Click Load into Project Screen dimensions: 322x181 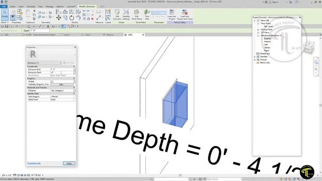[172, 15]
